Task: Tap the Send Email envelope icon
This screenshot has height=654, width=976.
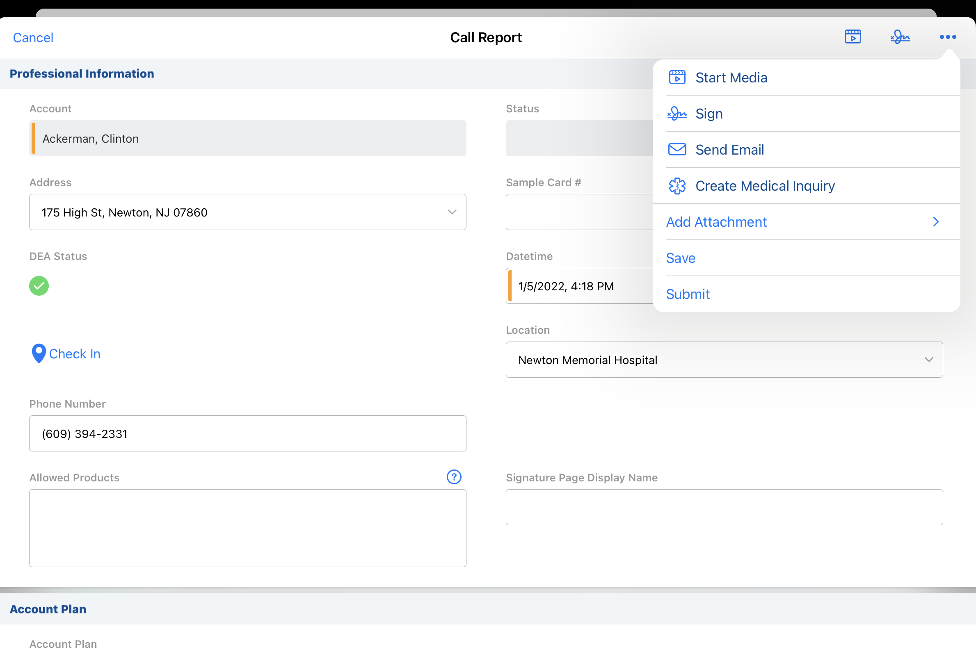Action: tap(677, 149)
